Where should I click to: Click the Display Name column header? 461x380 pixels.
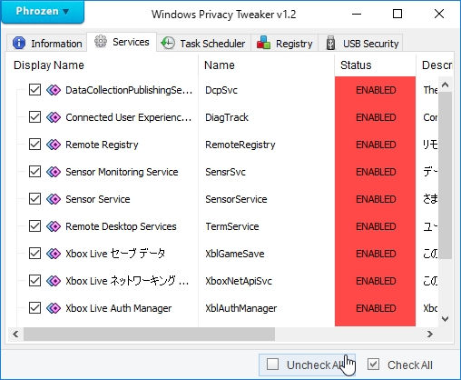[x=102, y=65]
